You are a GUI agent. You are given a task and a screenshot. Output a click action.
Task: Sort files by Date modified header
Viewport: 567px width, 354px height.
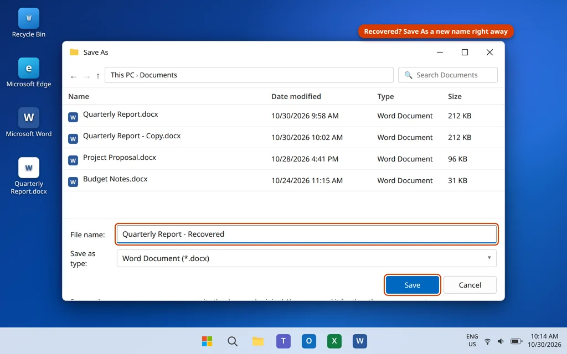tap(296, 96)
